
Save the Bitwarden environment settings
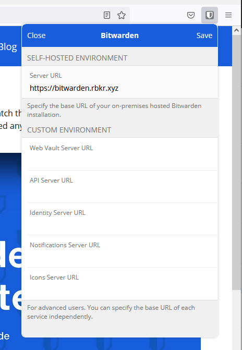coord(204,35)
